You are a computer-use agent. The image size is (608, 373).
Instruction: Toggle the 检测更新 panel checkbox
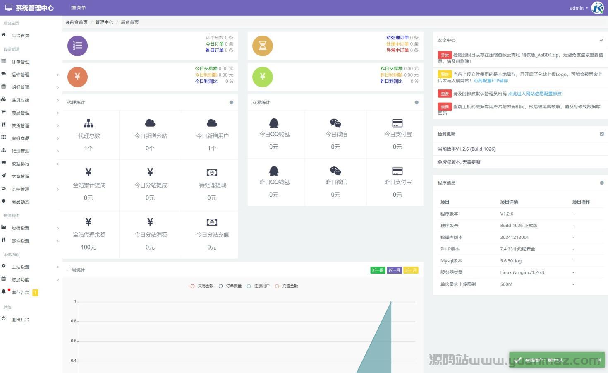click(601, 134)
